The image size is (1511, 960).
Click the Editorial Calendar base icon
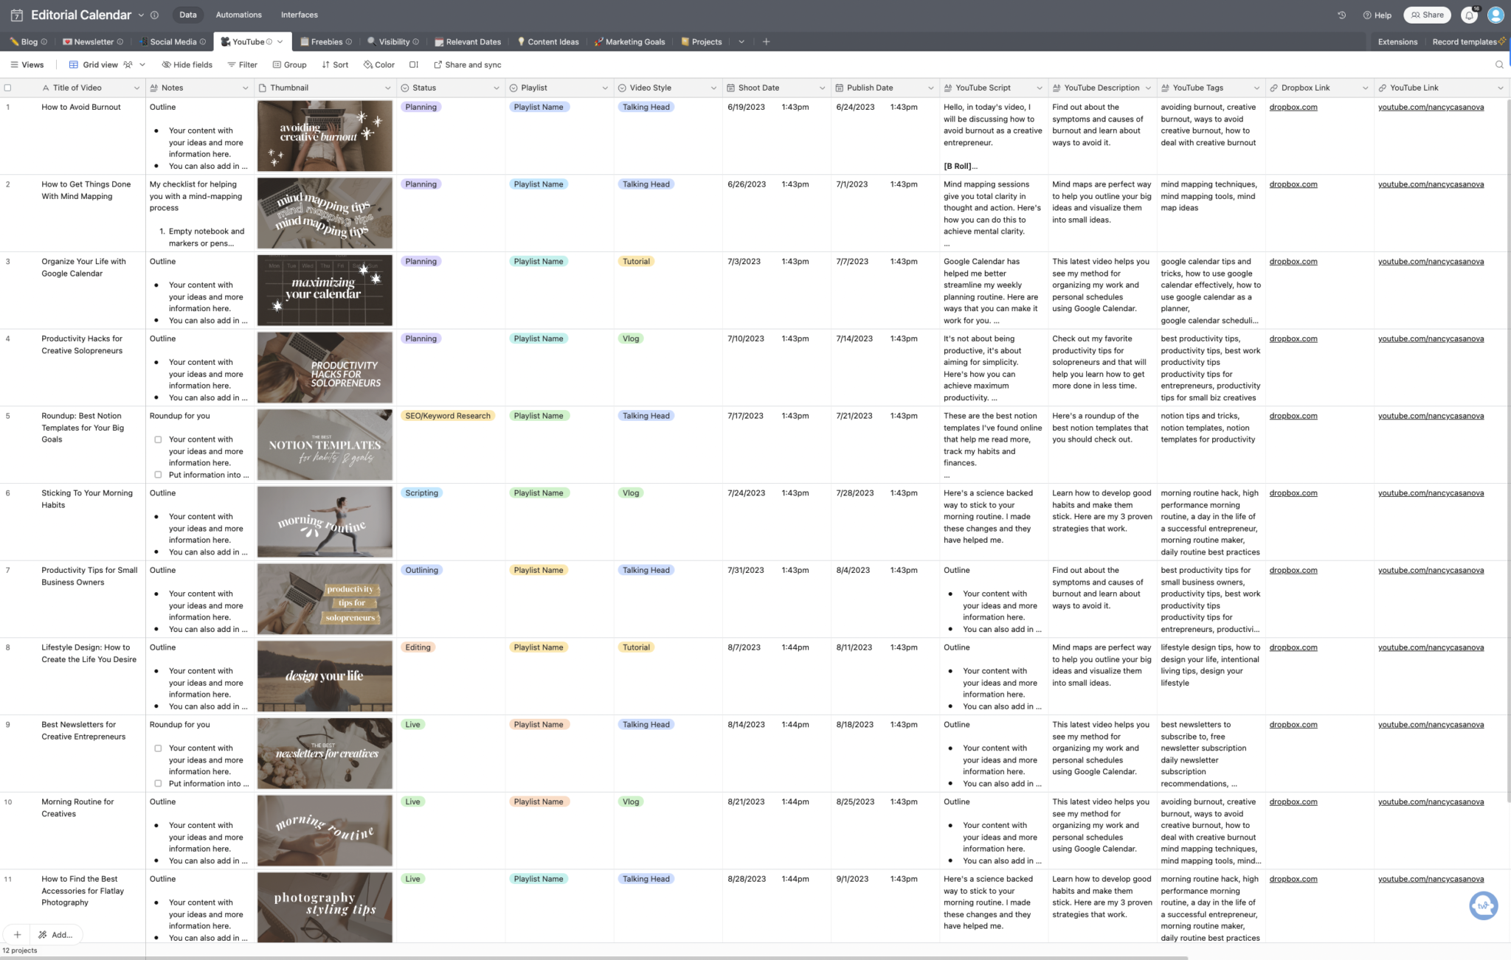(x=16, y=15)
